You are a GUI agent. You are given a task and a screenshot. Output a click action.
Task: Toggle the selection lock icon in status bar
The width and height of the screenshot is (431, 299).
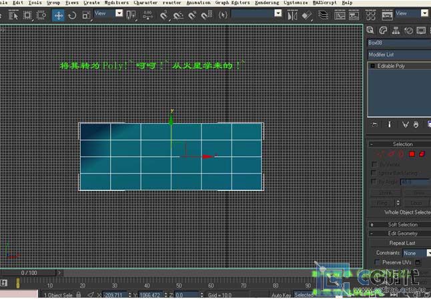[79, 294]
